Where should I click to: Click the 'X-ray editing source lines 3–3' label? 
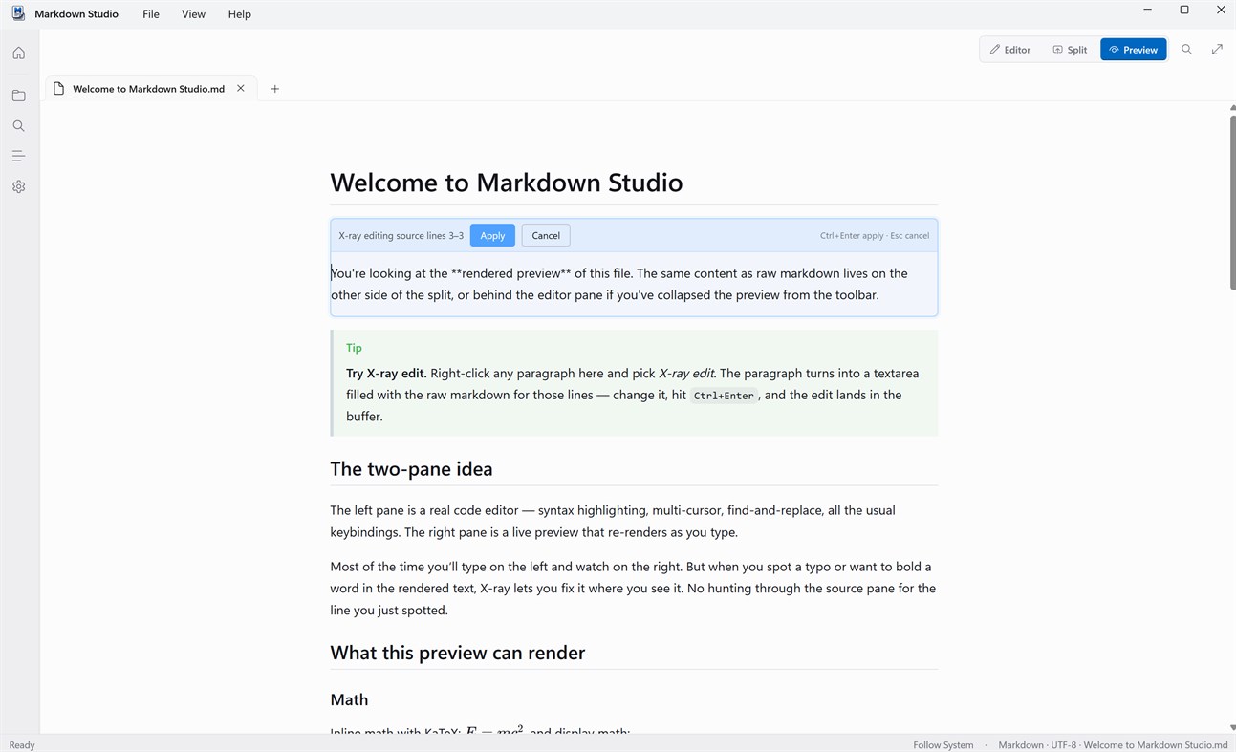tap(401, 235)
